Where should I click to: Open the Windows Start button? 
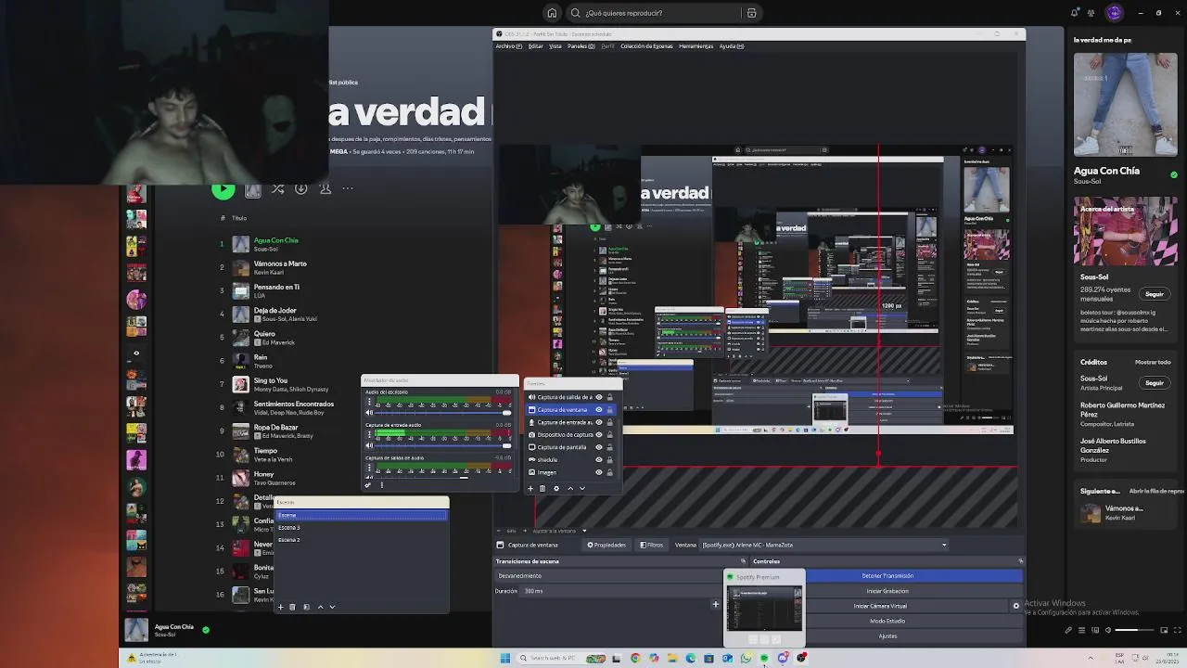coord(505,658)
